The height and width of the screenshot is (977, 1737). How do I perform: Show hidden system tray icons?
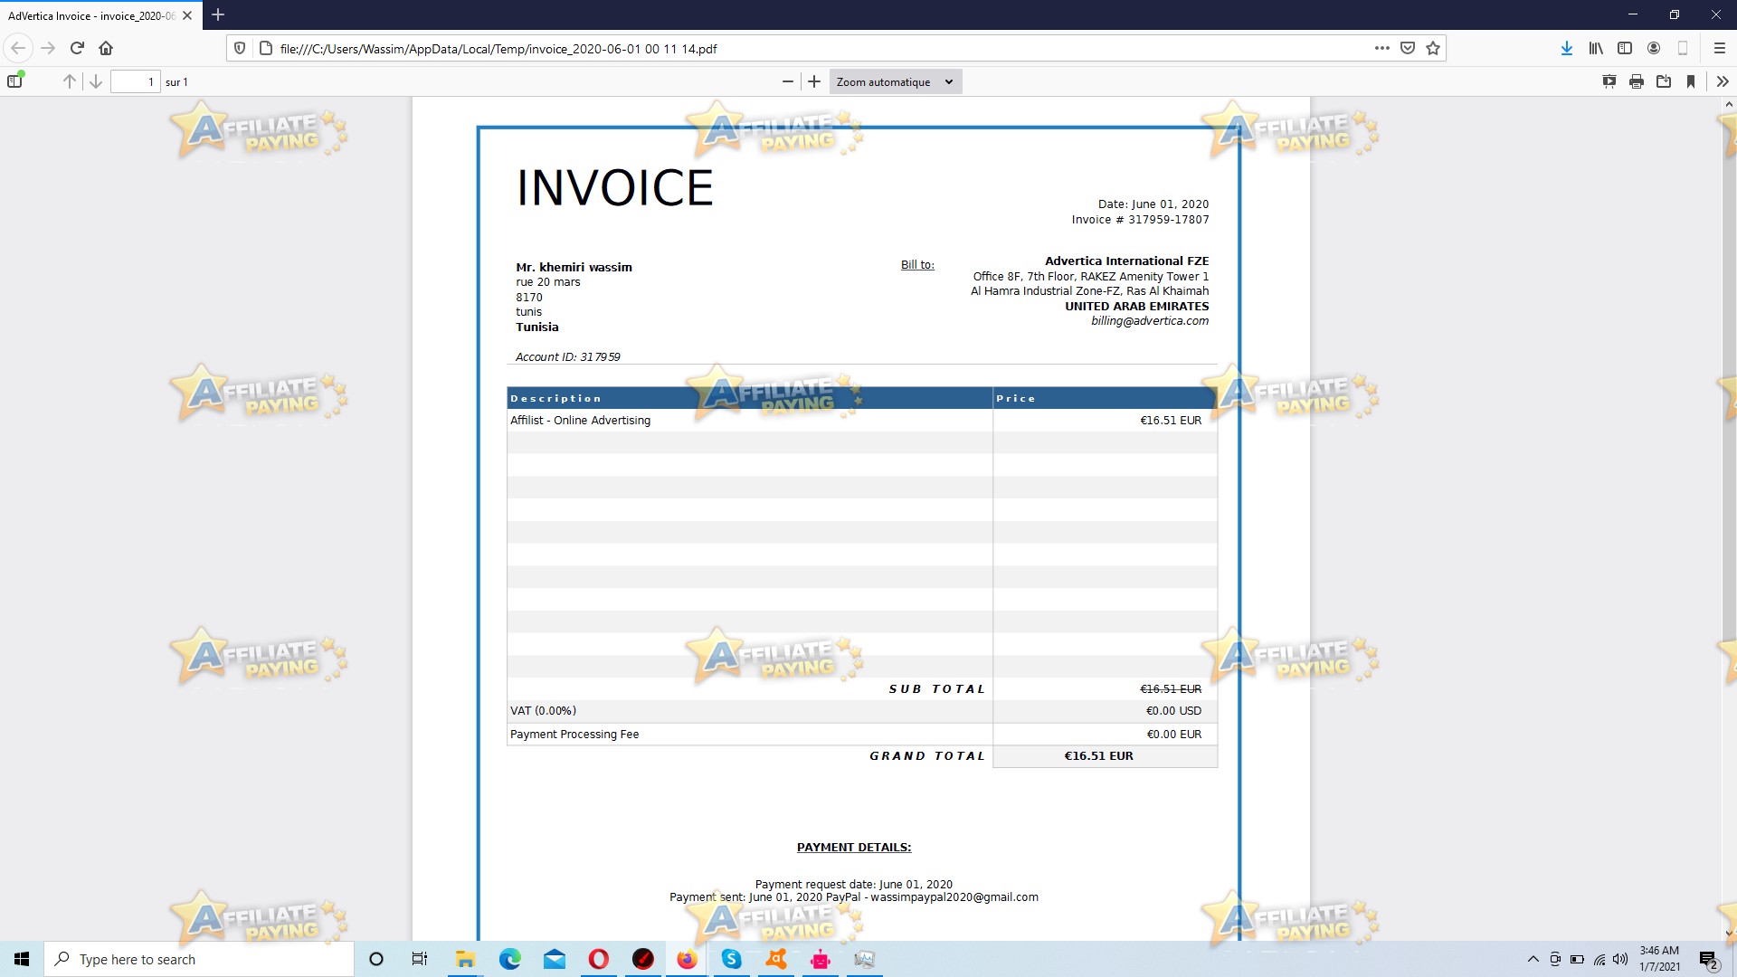click(1533, 959)
